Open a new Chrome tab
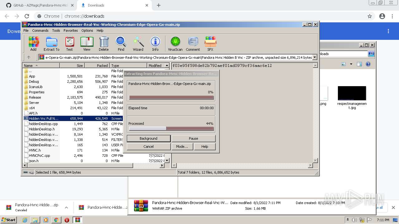This screenshot has height=224, width=399. point(159,5)
